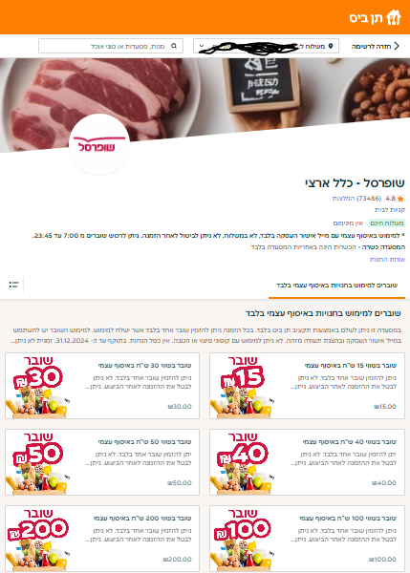Click the Shufersal round logo
This screenshot has width=410, height=573.
[x=99, y=144]
